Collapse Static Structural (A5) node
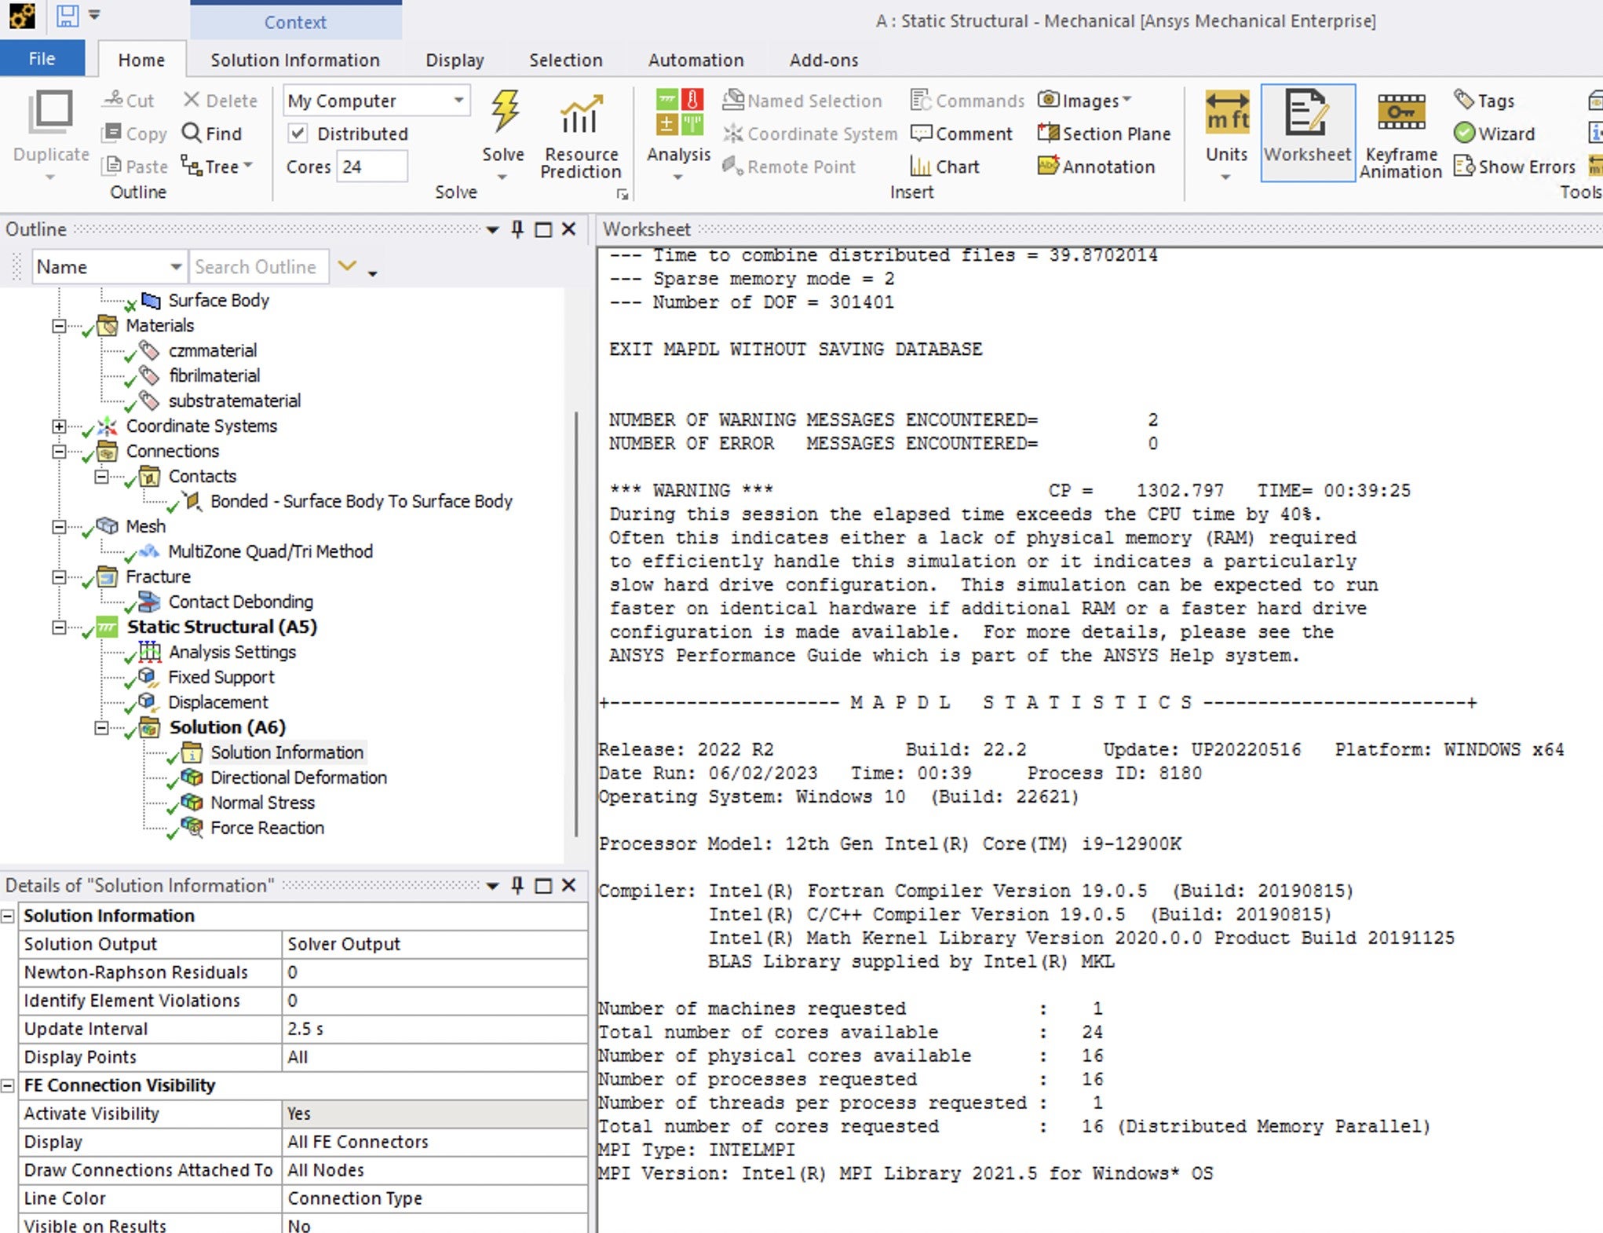Screen dimensions: 1603x1233 (59, 627)
